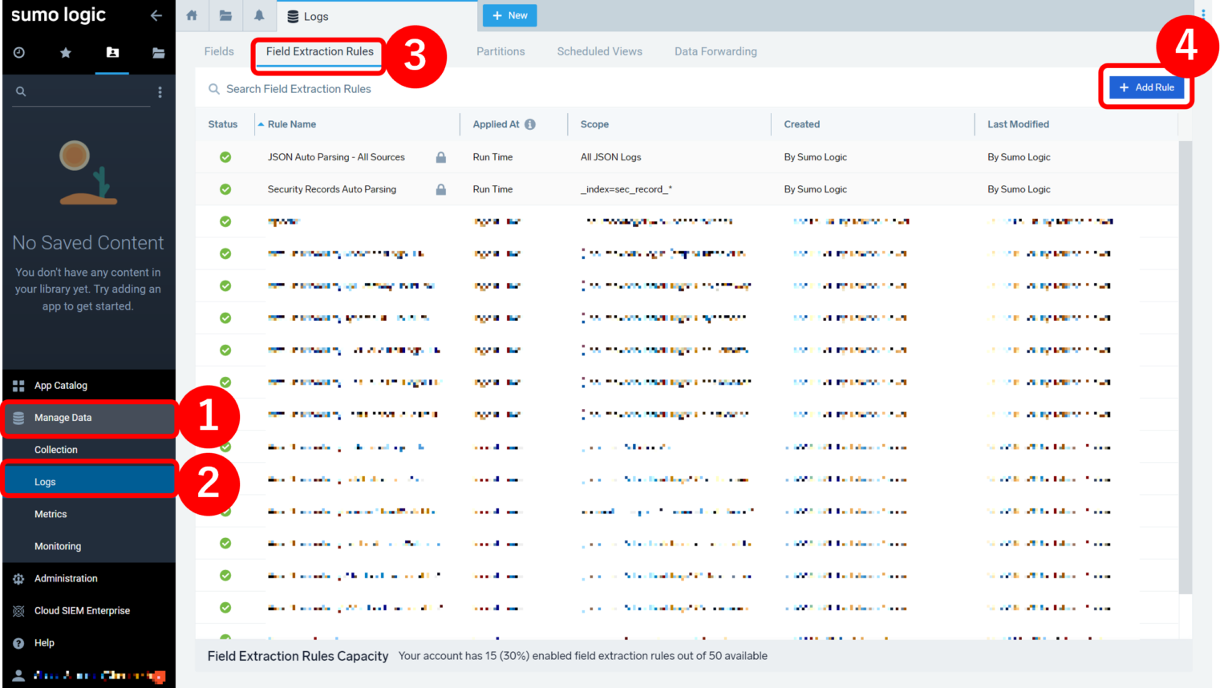Open the Favorites star icon
The image size is (1232, 688).
(x=65, y=52)
